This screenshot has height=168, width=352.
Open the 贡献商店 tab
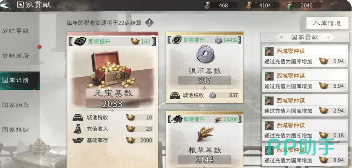[16, 56]
